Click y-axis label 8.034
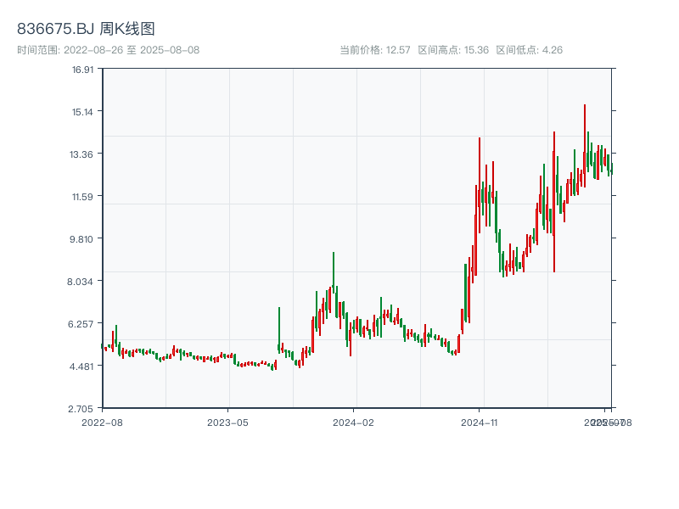 point(80,282)
